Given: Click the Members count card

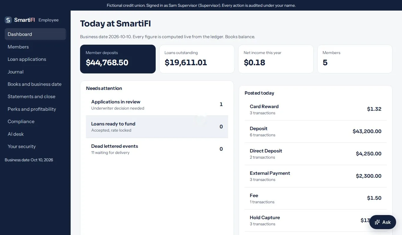Looking at the screenshot, I should 355,59.
